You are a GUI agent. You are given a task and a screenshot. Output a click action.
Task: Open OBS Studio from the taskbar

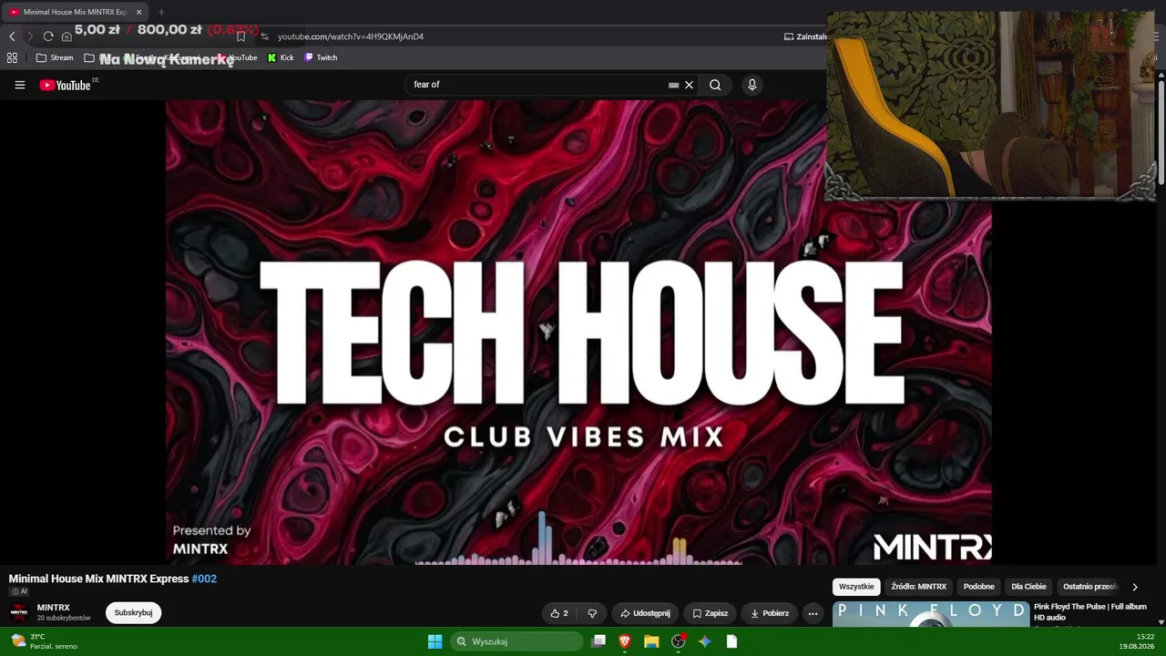coord(679,641)
